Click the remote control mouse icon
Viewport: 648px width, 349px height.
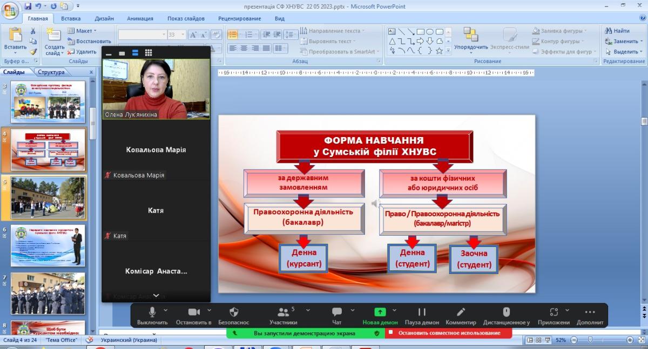point(506,312)
